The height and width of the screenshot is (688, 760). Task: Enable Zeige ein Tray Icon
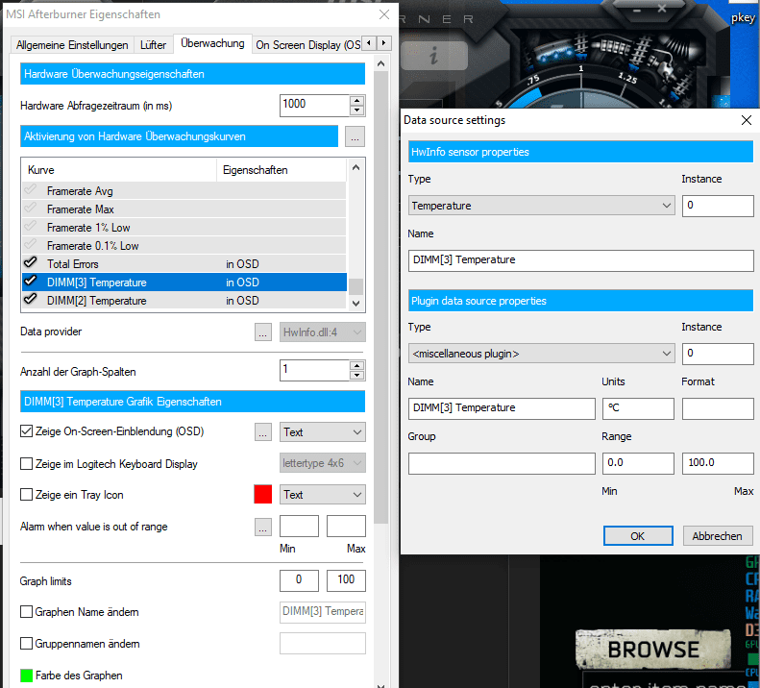(x=26, y=495)
